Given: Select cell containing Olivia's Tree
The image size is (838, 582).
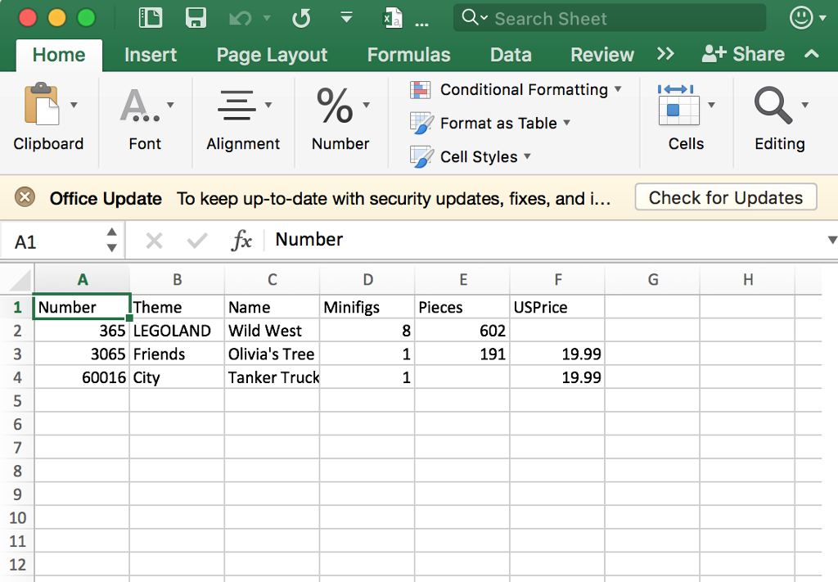Looking at the screenshot, I should [272, 354].
